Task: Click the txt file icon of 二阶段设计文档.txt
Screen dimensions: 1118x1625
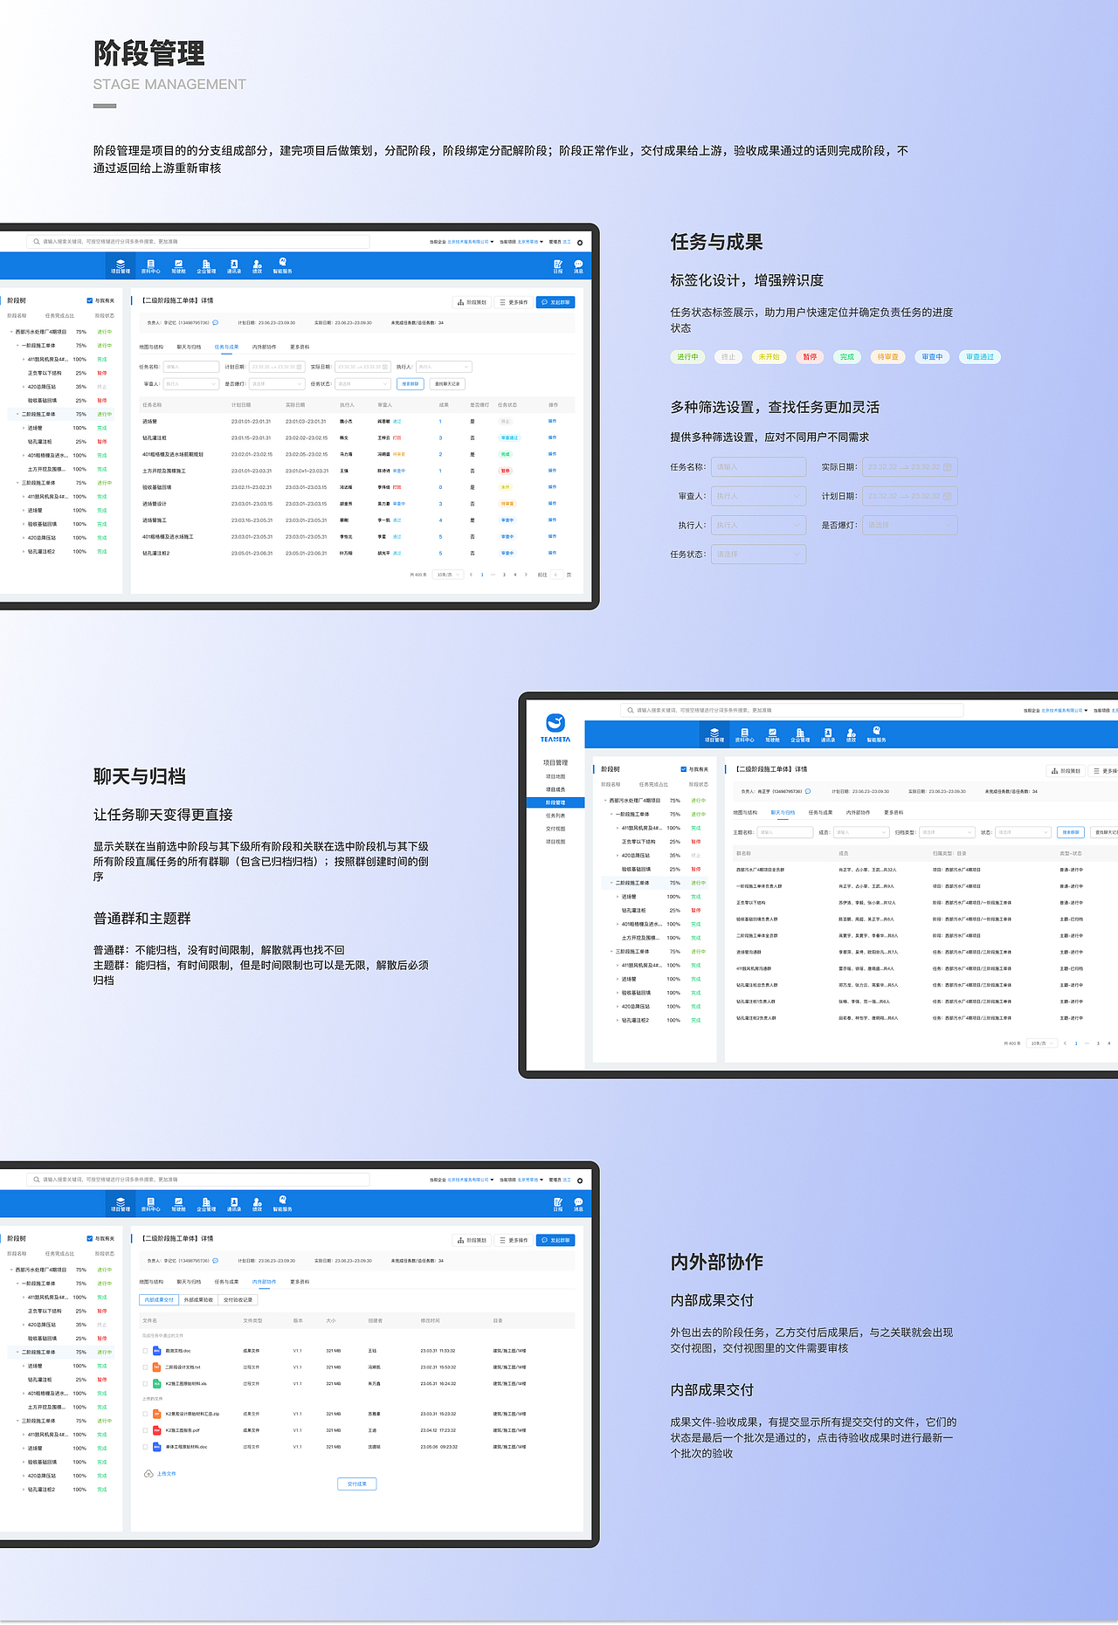Action: [x=157, y=1367]
